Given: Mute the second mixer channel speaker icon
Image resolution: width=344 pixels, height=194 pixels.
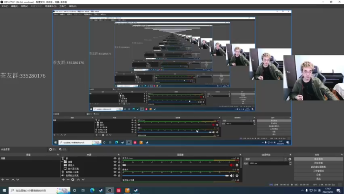Looking at the screenshot, I should (x=232, y=176).
